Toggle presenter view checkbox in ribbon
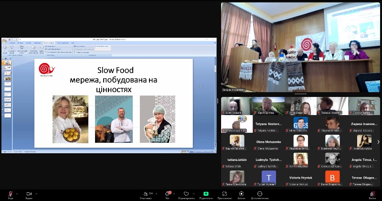The width and height of the screenshot is (382, 201). click(x=82, y=53)
